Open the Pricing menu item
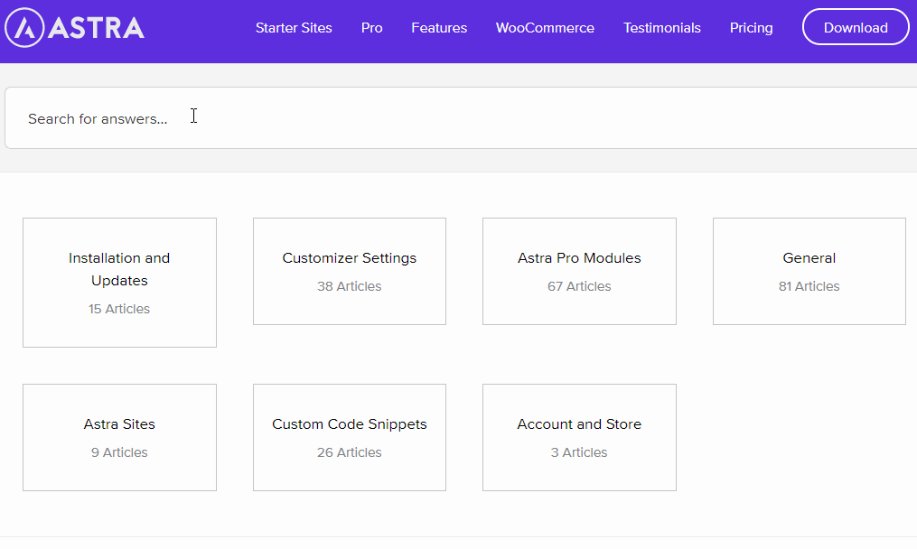Screen dimensions: 917x549 point(751,28)
